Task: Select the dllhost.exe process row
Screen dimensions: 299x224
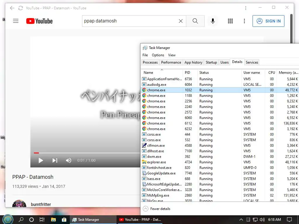Action: (x=220, y=151)
